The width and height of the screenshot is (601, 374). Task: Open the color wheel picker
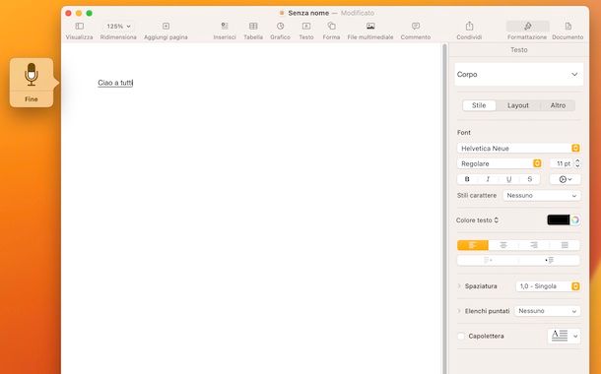[575, 219]
